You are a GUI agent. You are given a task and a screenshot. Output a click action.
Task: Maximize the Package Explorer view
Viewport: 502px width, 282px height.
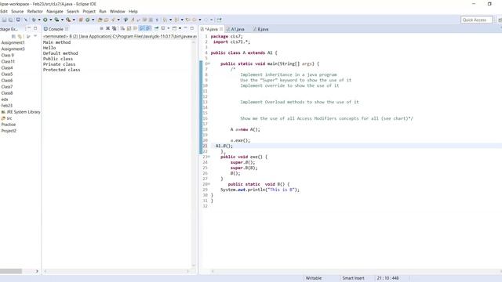coord(35,28)
